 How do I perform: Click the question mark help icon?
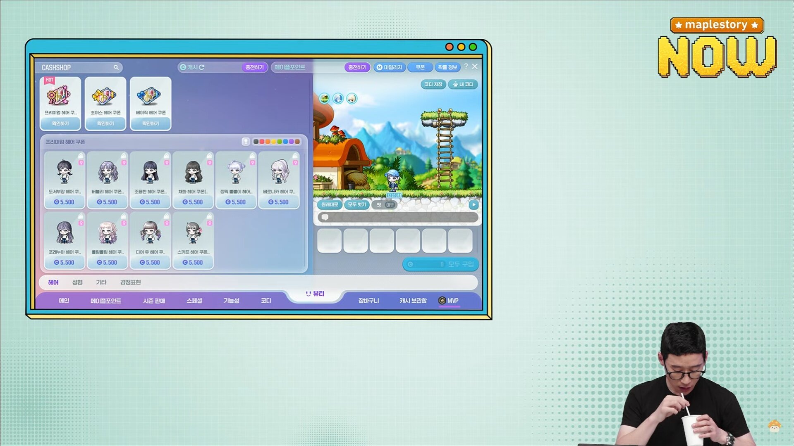pos(466,66)
